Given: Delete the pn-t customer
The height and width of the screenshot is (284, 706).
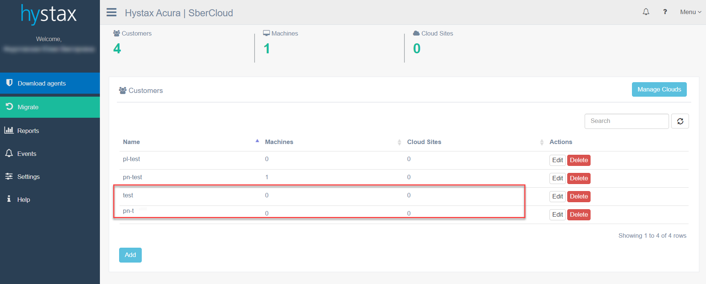Looking at the screenshot, I should [579, 214].
